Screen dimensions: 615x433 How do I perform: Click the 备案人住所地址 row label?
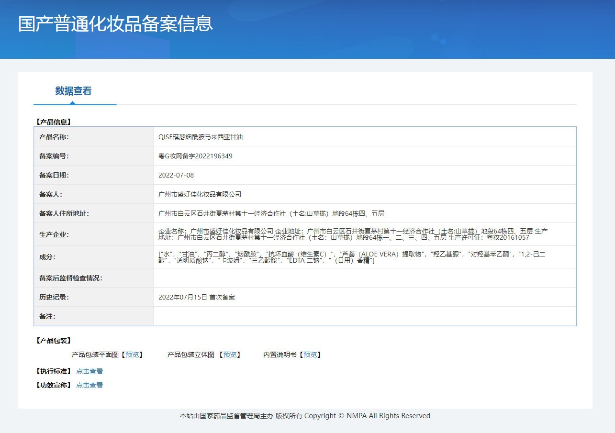(64, 213)
